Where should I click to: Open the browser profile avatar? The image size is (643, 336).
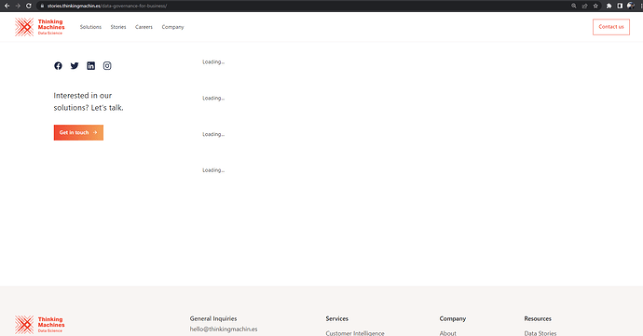tap(631, 6)
